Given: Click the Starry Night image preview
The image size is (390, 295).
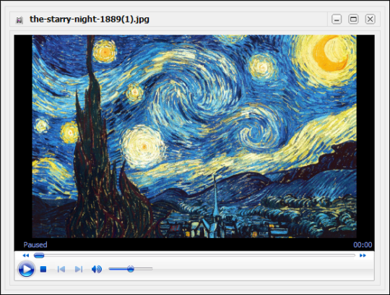Looking at the screenshot, I should (x=194, y=137).
